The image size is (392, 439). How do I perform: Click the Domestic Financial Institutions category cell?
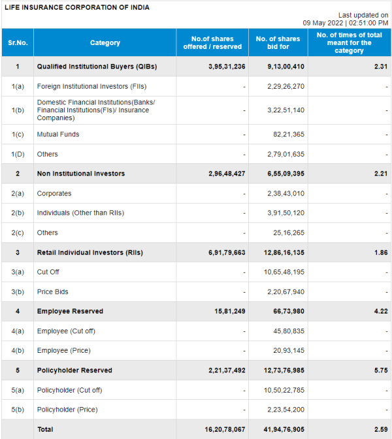pos(96,110)
